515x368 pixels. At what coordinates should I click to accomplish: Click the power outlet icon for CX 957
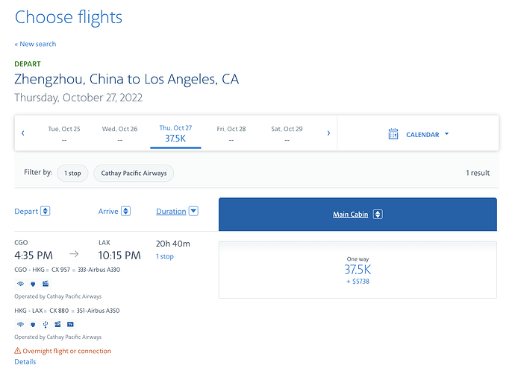32,284
